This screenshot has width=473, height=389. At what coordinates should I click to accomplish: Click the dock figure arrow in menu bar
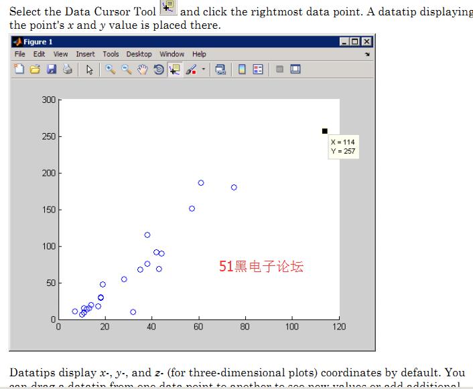[367, 54]
